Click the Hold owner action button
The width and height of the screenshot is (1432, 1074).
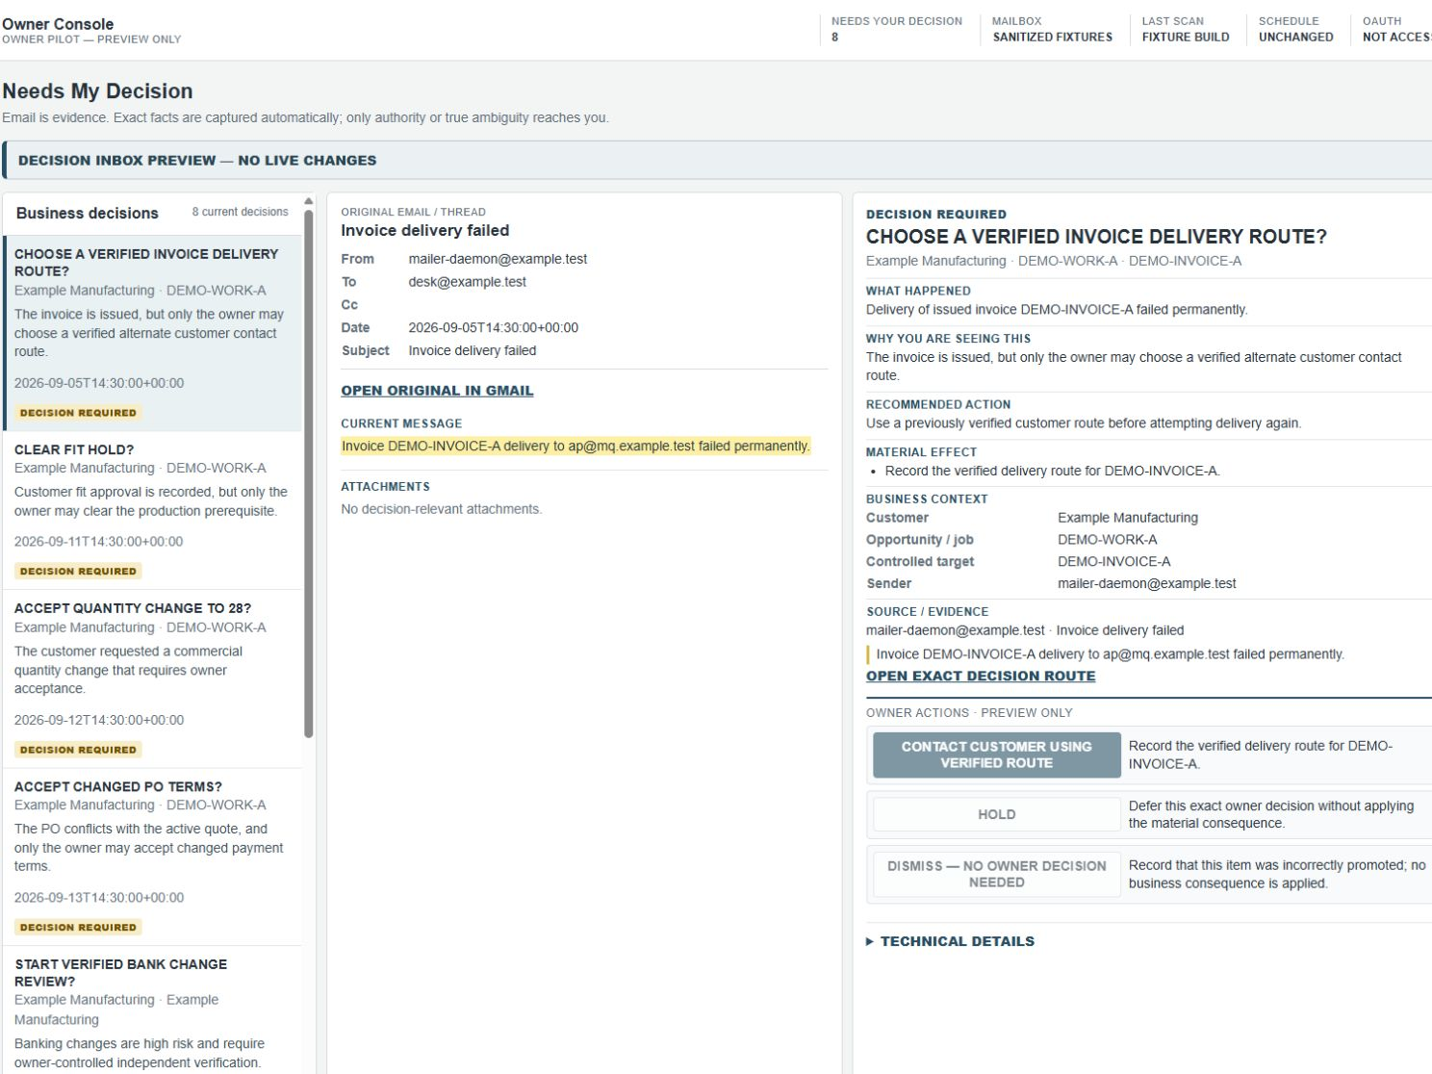click(x=996, y=814)
